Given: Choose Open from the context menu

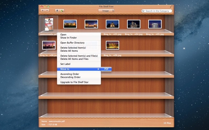Looking at the screenshot, I should [79, 35].
